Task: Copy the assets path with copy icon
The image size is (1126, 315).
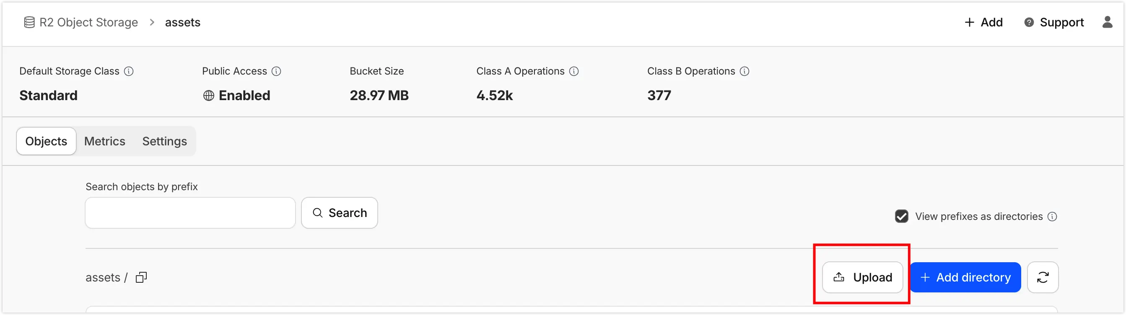Action: [141, 277]
